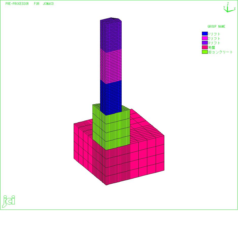The height and width of the screenshot is (228, 238).
Task: Click the magenta 2nd lift mesh section
Action: click(x=111, y=67)
